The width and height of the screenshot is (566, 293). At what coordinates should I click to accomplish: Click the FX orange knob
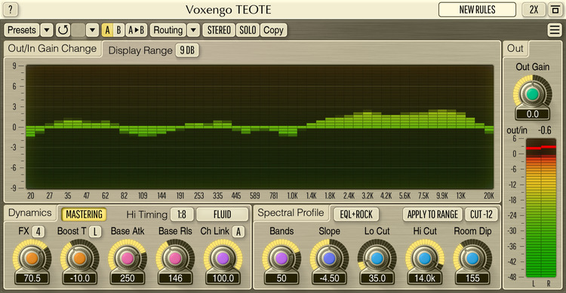[32, 258]
